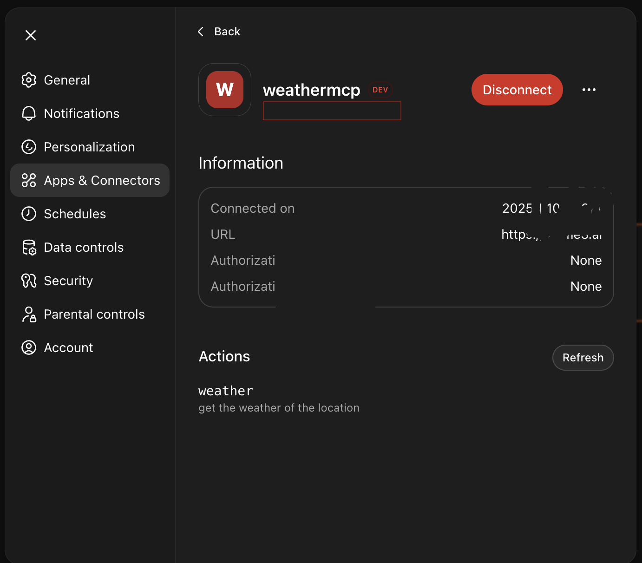
Task: Click the Notifications bell icon
Action: (29, 113)
